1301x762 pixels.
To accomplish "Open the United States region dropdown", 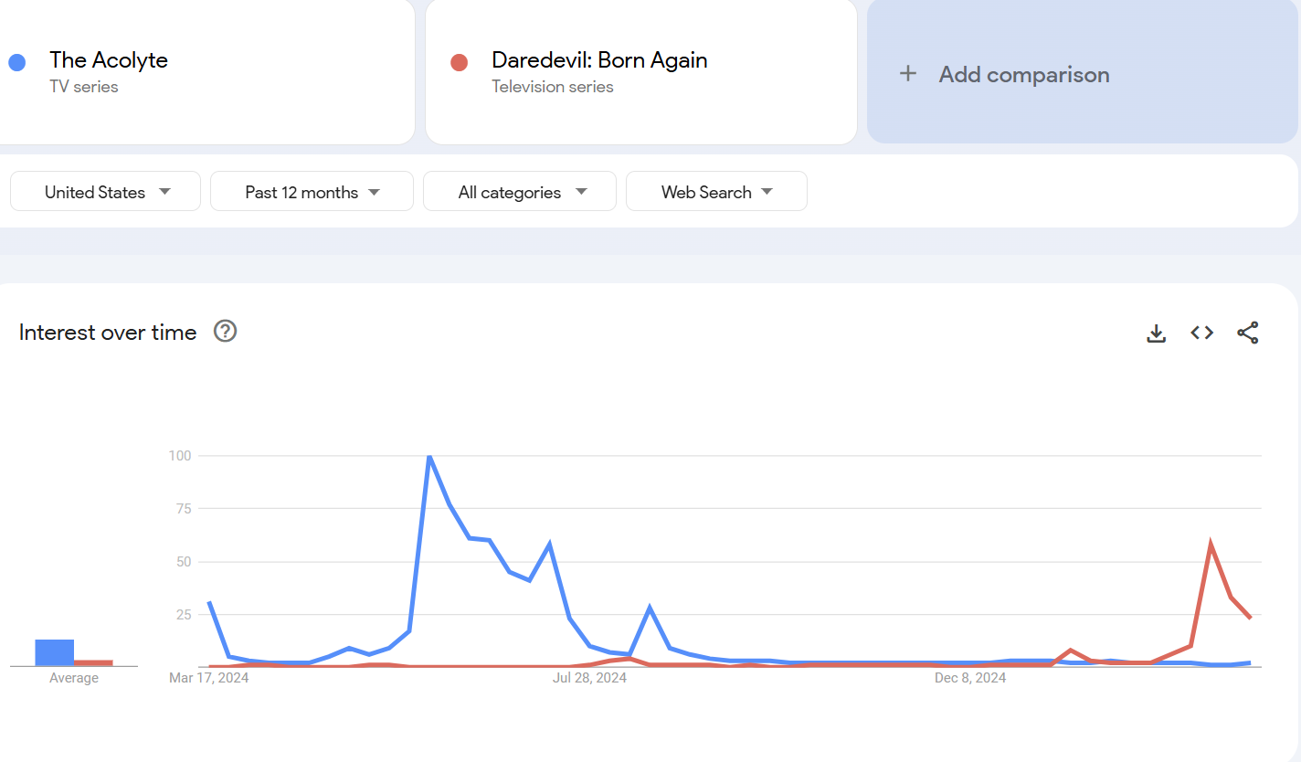I will [105, 192].
